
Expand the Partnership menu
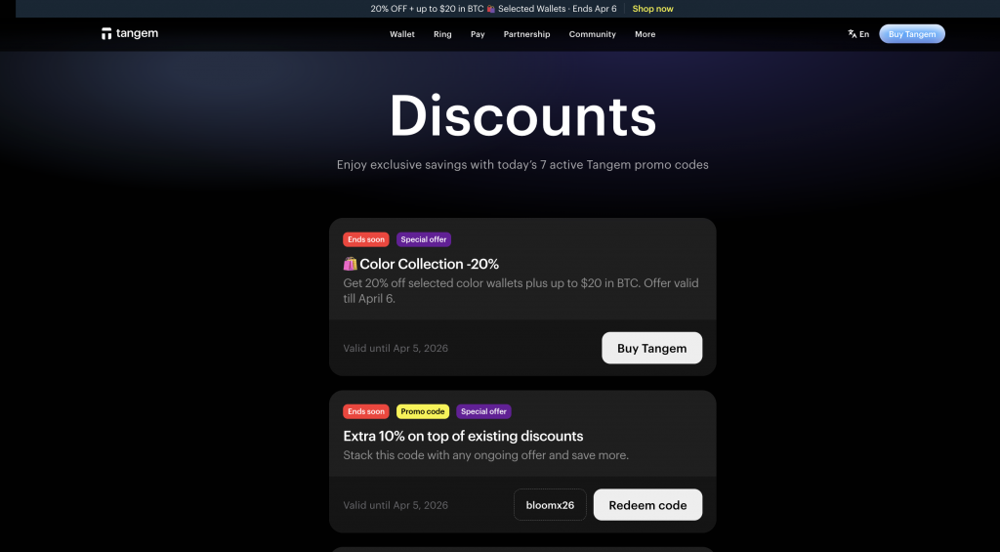click(x=526, y=34)
